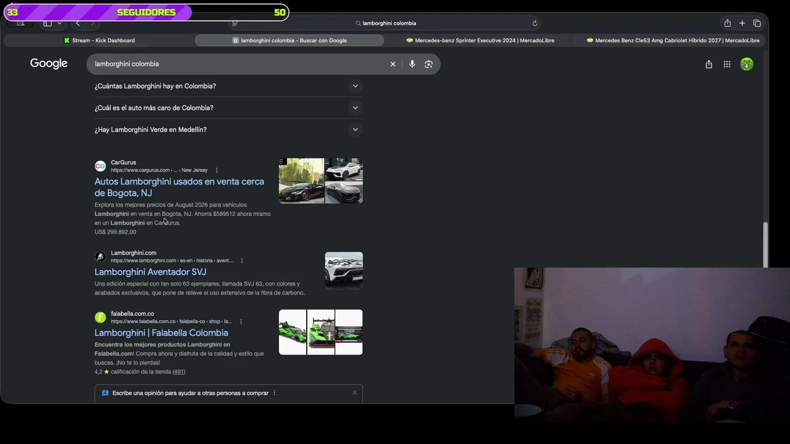Open options next to 'Escribe una opinión'
This screenshot has width=790, height=444.
274,393
